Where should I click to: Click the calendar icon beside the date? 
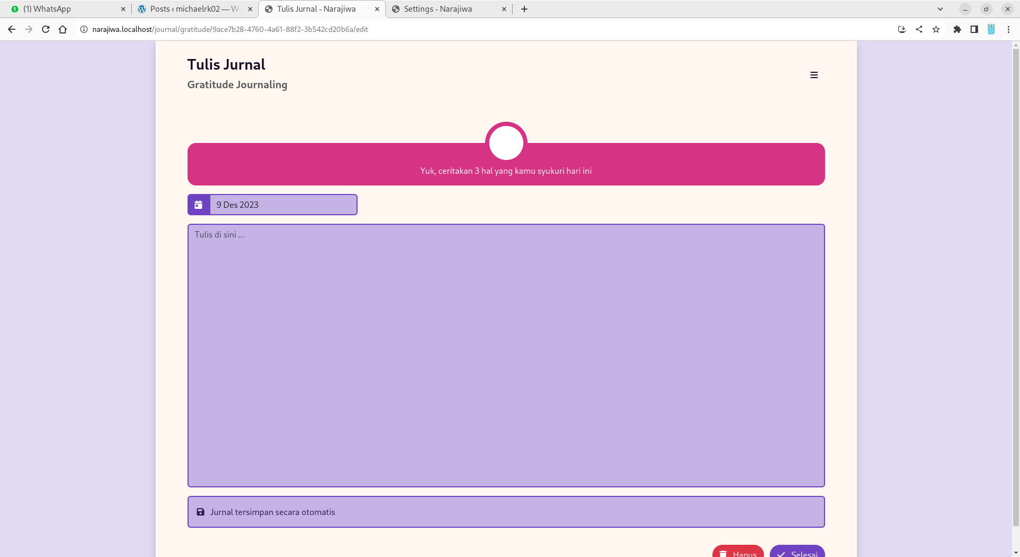click(199, 205)
